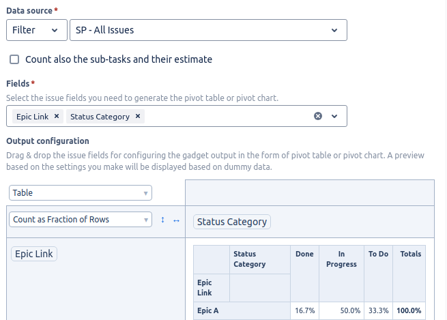Viewport: 447px width, 320px height.
Task: Open Count as Fraction of Rows dropdown
Action: (80, 220)
